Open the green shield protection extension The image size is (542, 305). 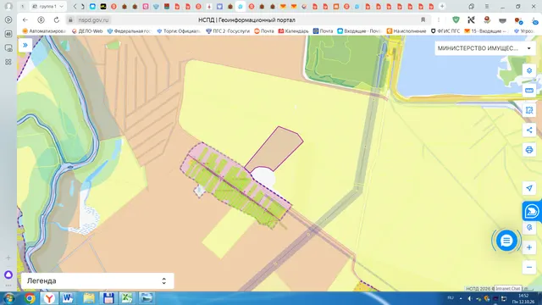coord(456,20)
